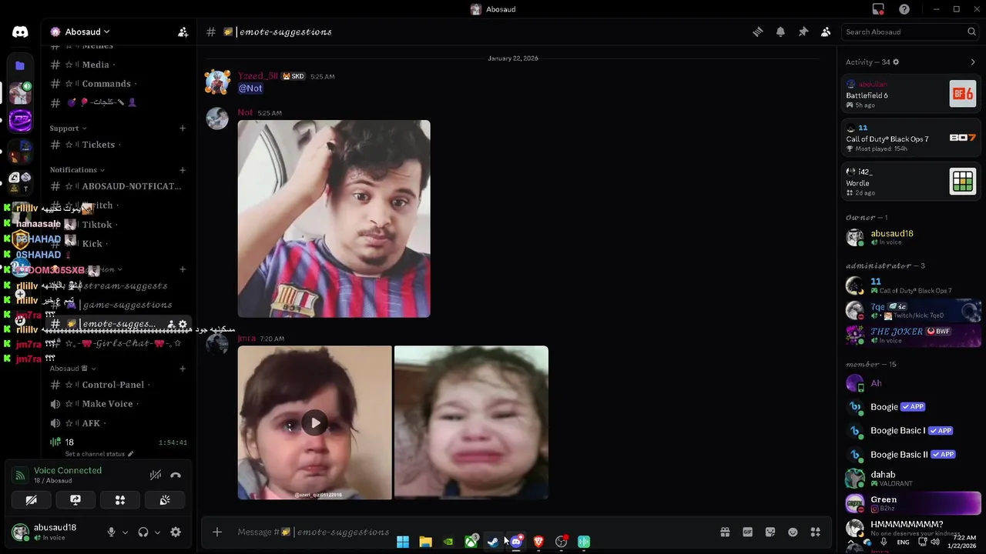
Task: Join the AFK voice channel
Action: click(x=117, y=423)
